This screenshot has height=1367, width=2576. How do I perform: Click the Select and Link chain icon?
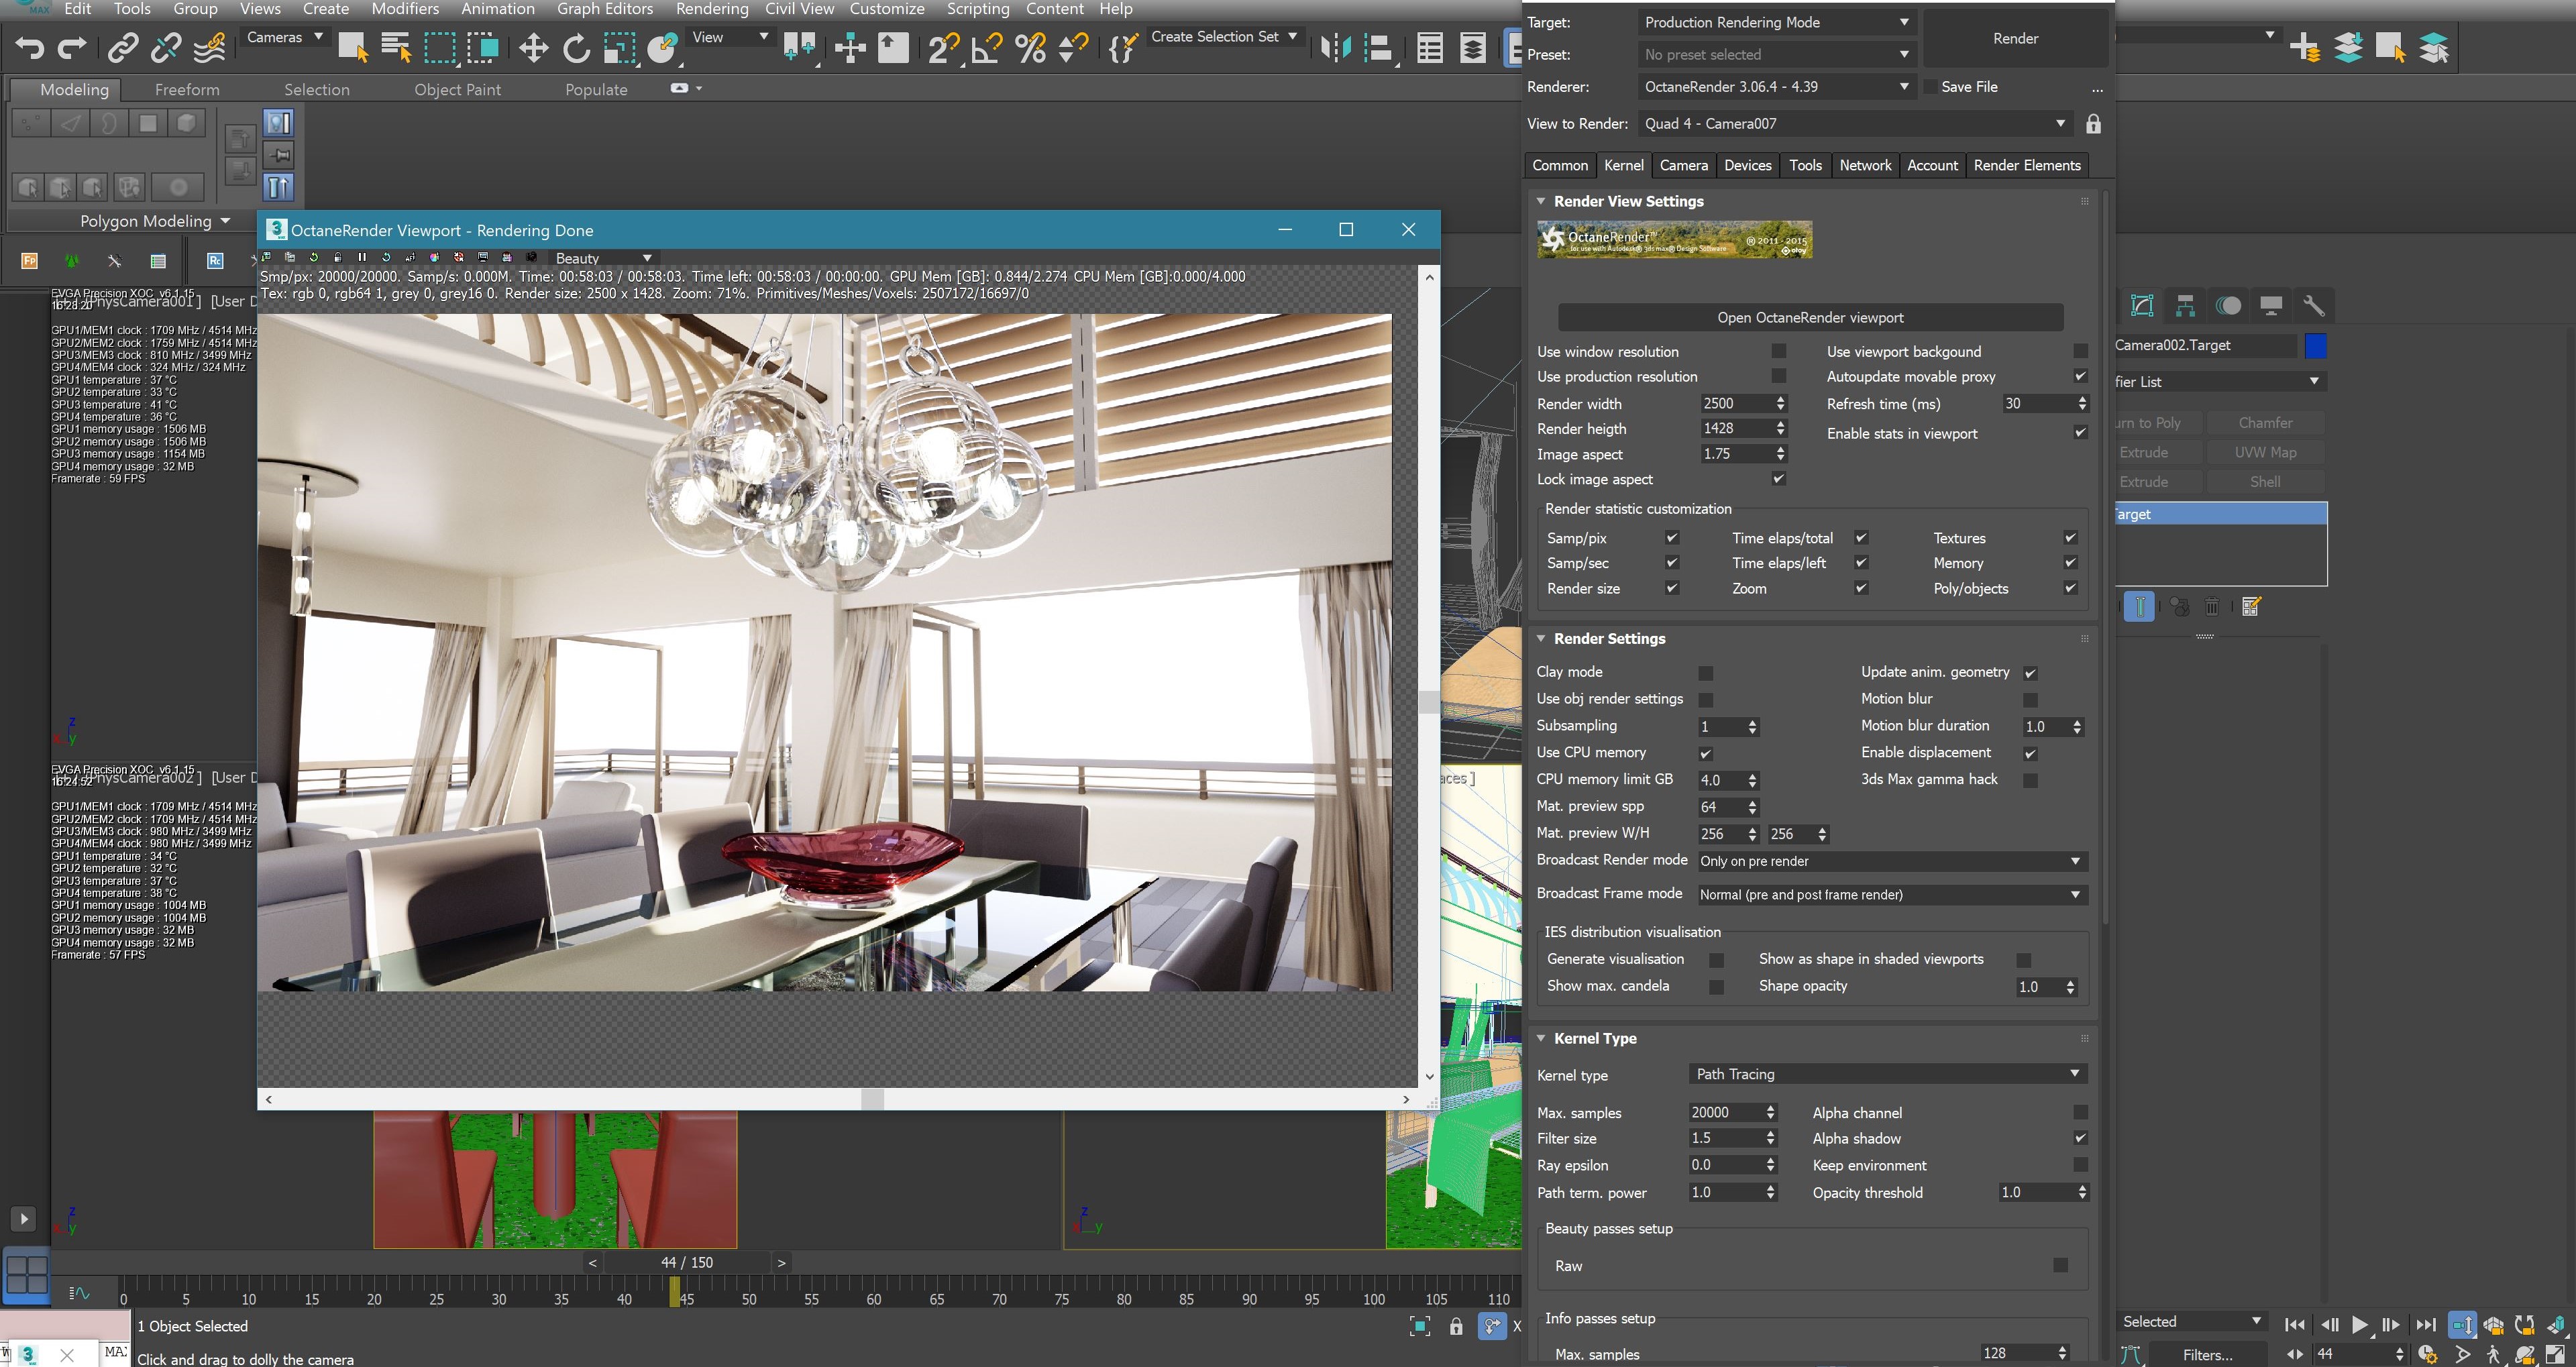tap(123, 47)
